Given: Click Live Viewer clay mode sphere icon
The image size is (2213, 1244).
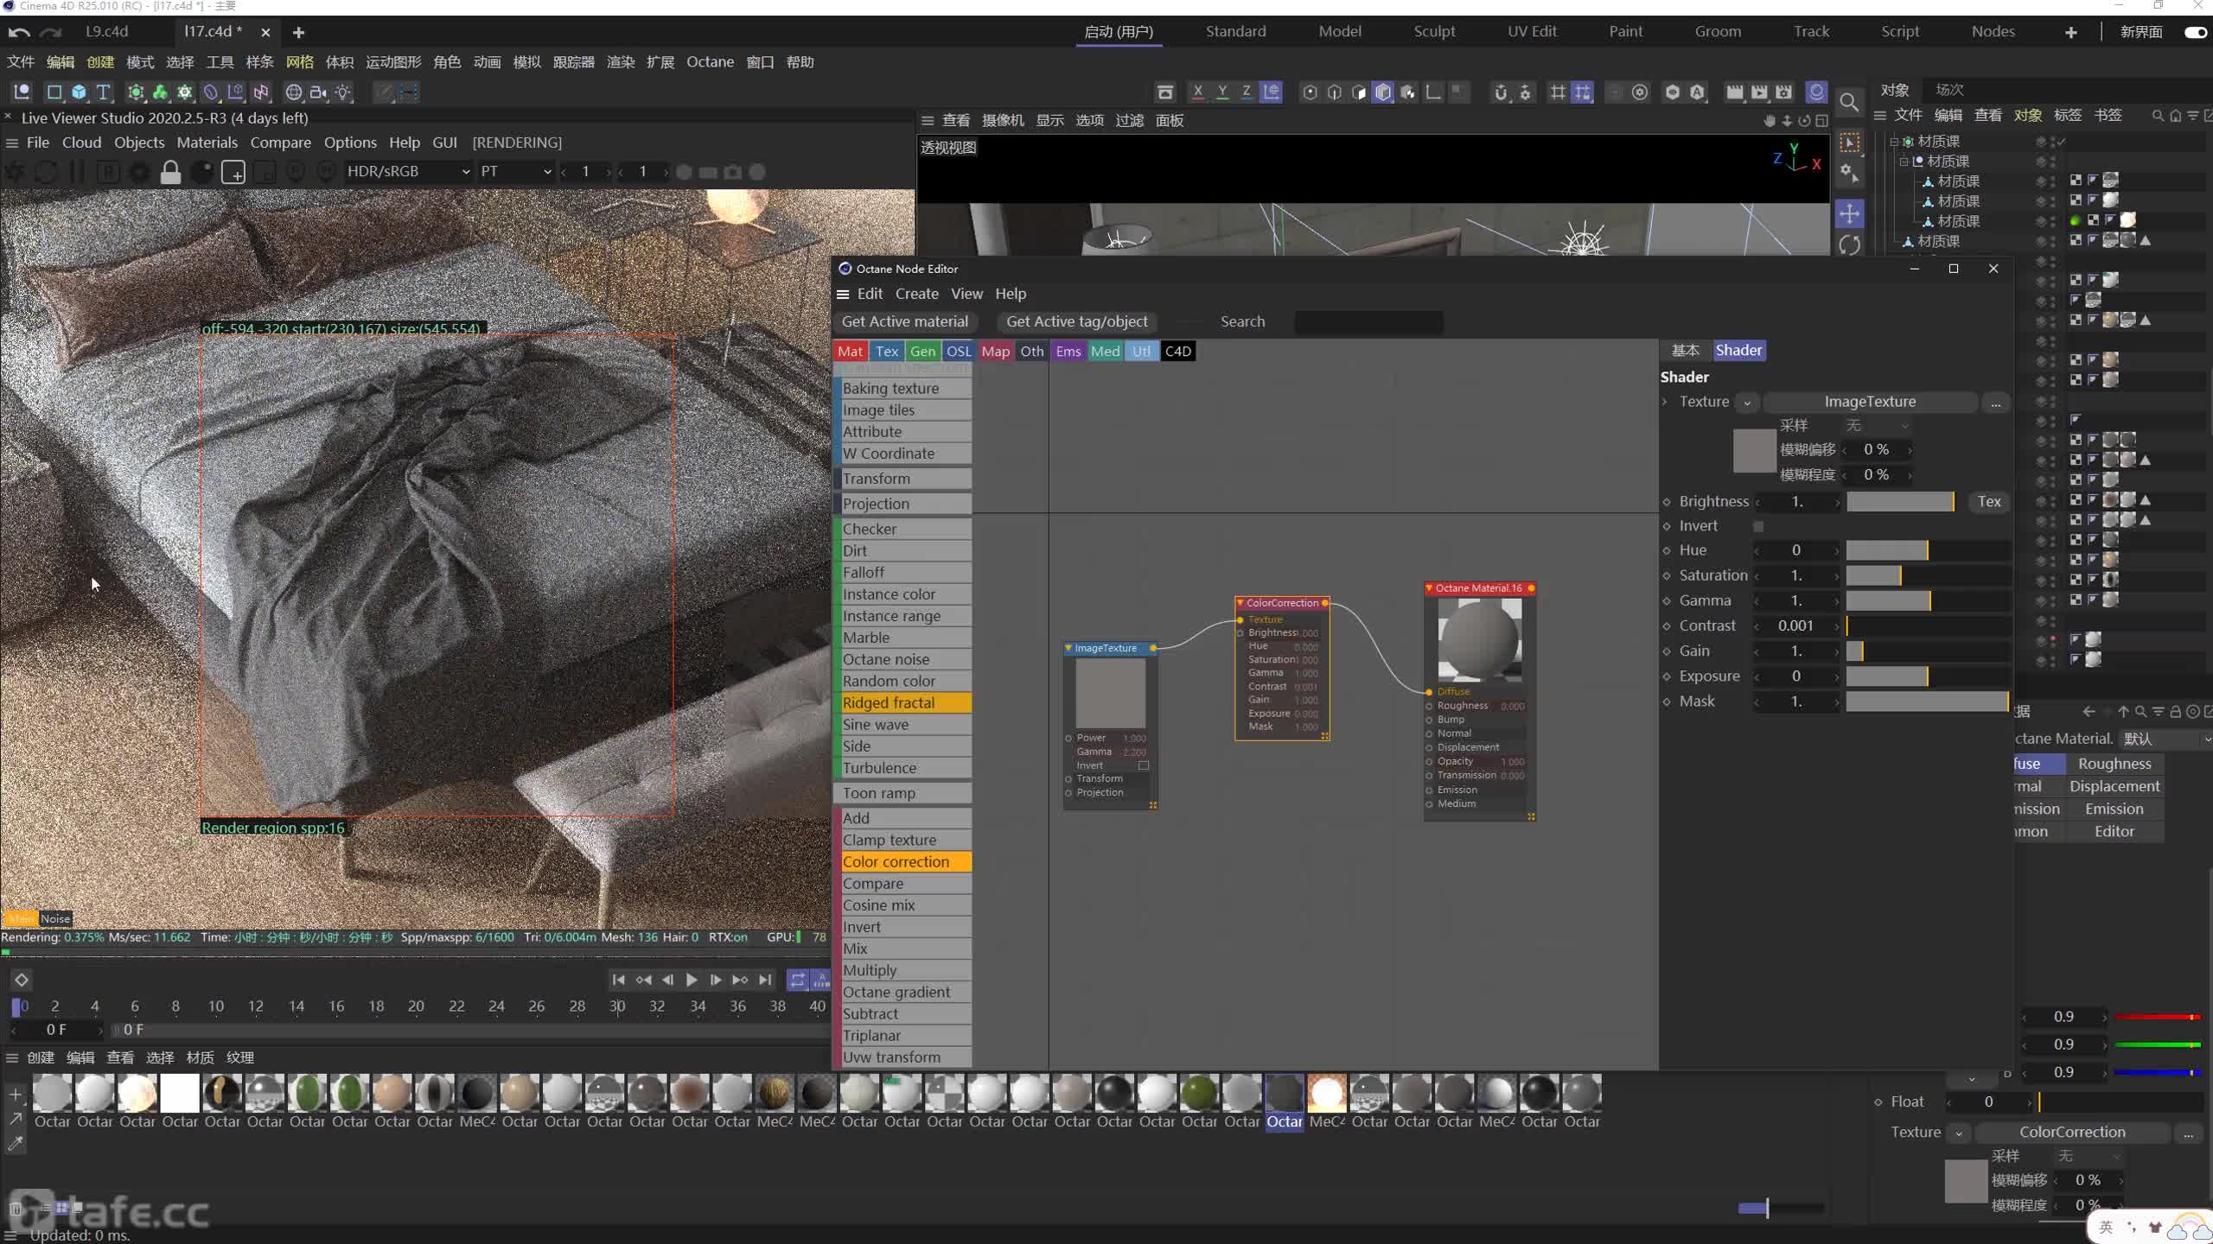Looking at the screenshot, I should [x=201, y=172].
